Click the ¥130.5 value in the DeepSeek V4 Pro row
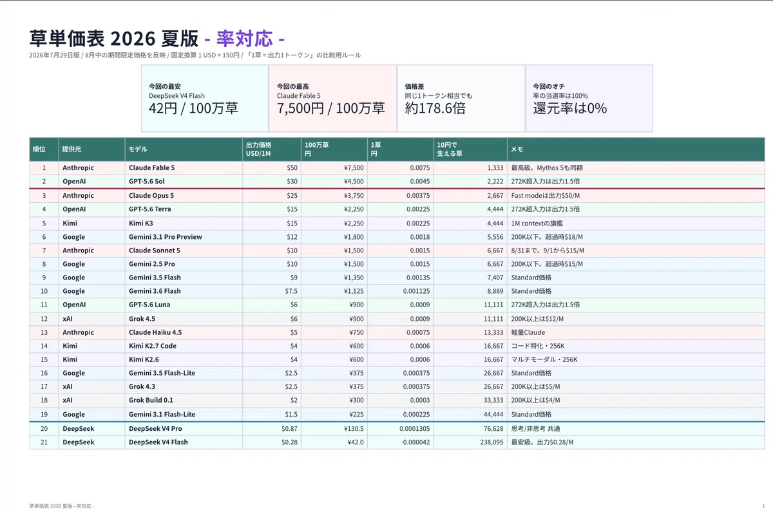 [x=352, y=428]
